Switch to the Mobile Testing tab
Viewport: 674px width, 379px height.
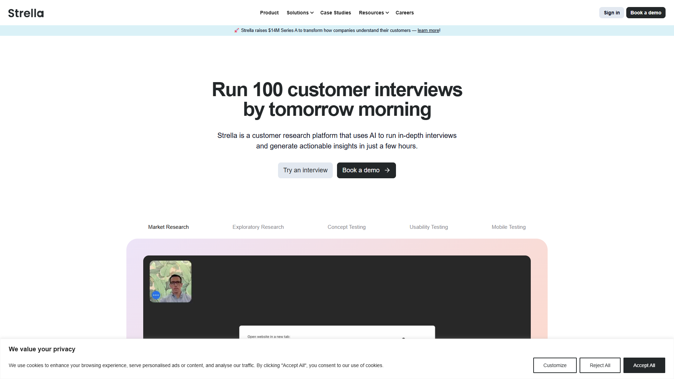coord(509,227)
